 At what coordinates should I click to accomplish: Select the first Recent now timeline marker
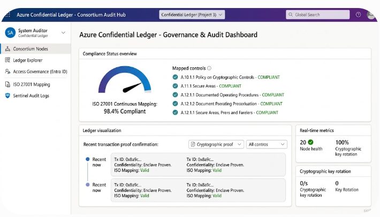pyautogui.click(x=87, y=159)
